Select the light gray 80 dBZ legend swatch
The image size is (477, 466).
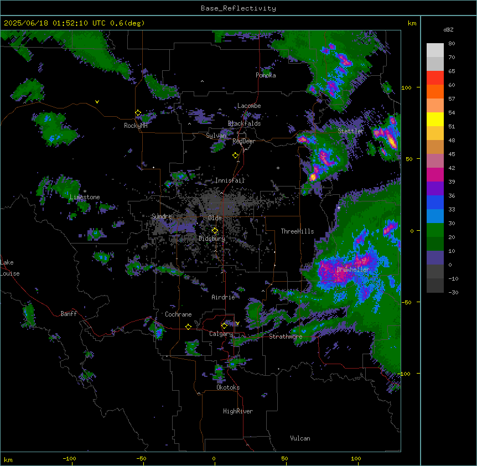click(x=435, y=50)
